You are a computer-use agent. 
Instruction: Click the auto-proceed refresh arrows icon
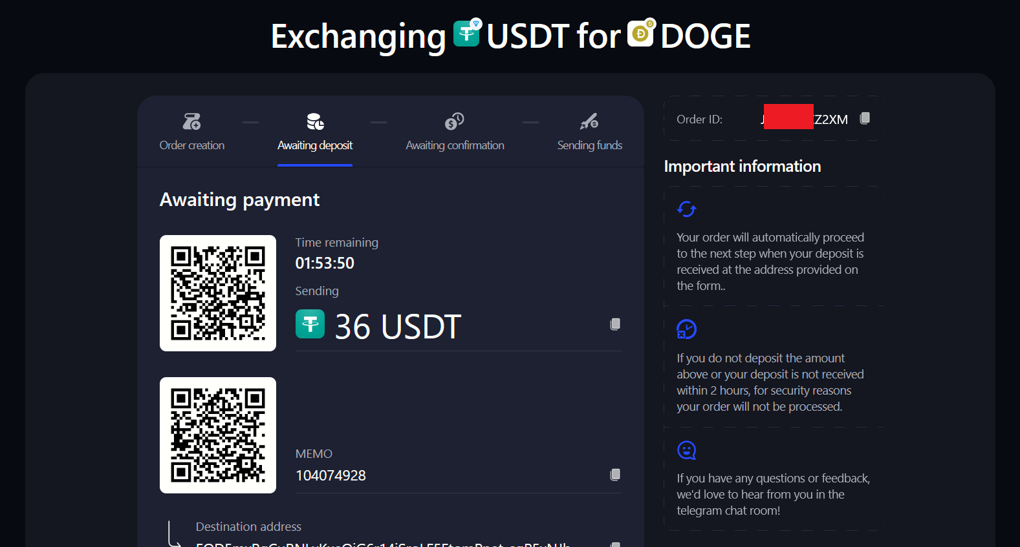tap(686, 209)
